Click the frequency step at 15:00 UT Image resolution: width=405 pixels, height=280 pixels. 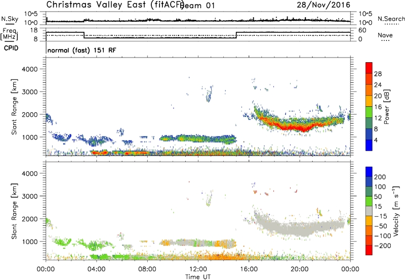(236, 35)
